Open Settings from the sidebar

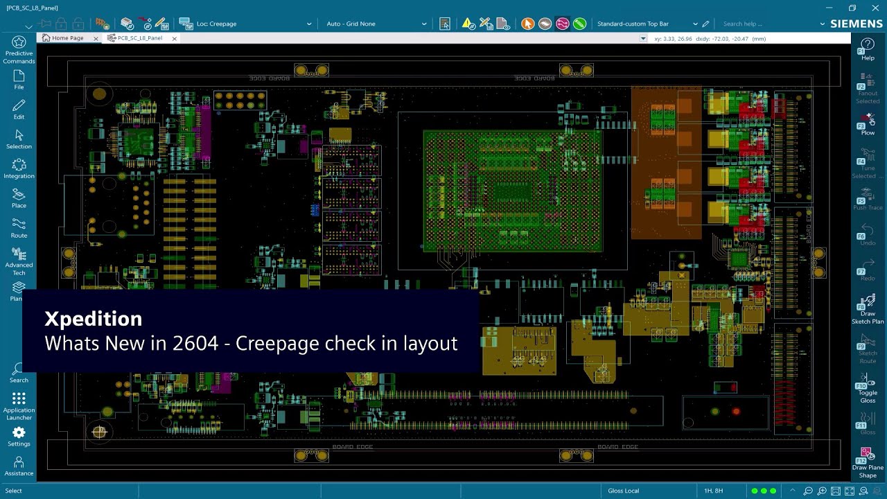tap(19, 437)
